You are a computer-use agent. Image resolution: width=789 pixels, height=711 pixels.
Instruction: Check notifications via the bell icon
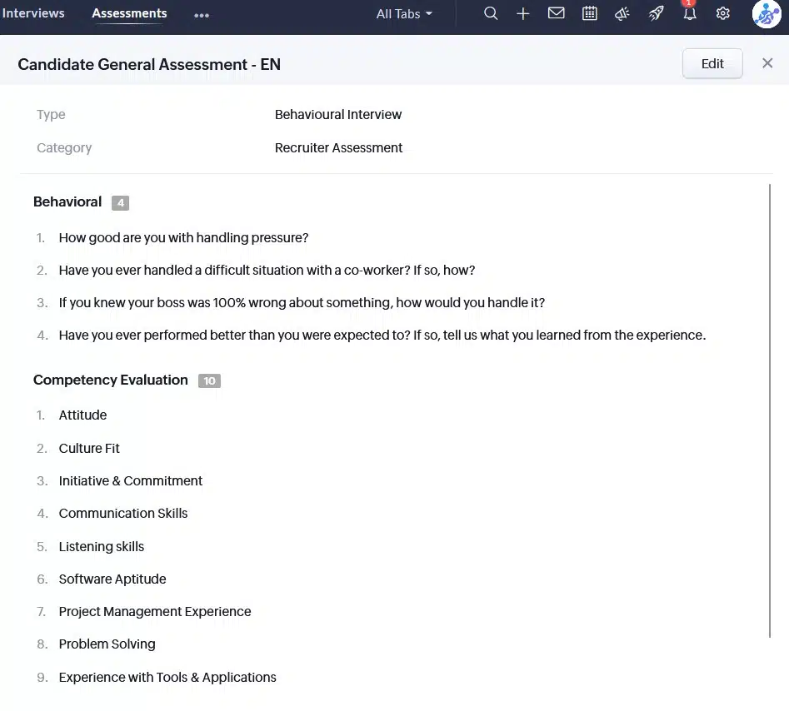[690, 13]
